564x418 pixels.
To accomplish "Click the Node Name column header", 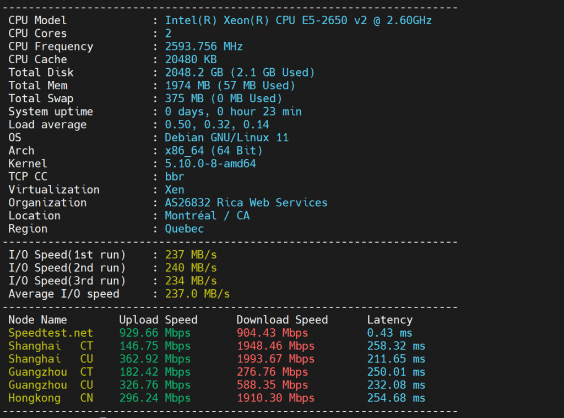I will [x=38, y=320].
